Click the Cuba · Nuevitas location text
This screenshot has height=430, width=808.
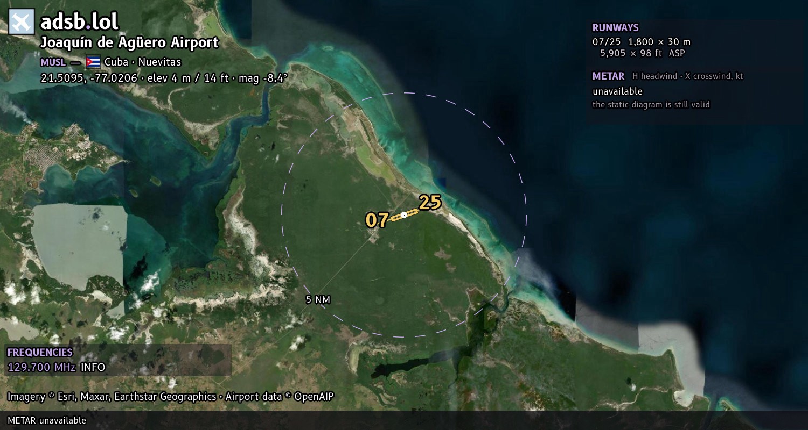pos(143,62)
